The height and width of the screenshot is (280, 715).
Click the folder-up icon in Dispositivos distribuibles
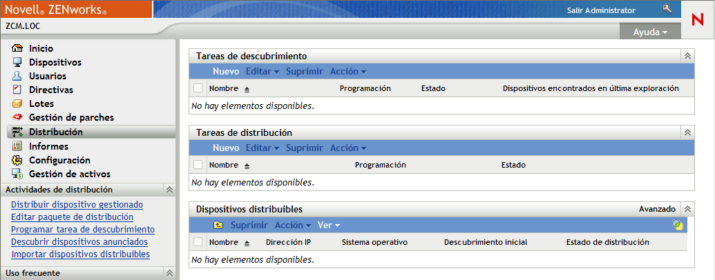click(x=218, y=225)
